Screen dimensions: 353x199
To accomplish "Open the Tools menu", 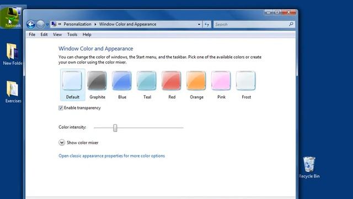I will [72, 34].
